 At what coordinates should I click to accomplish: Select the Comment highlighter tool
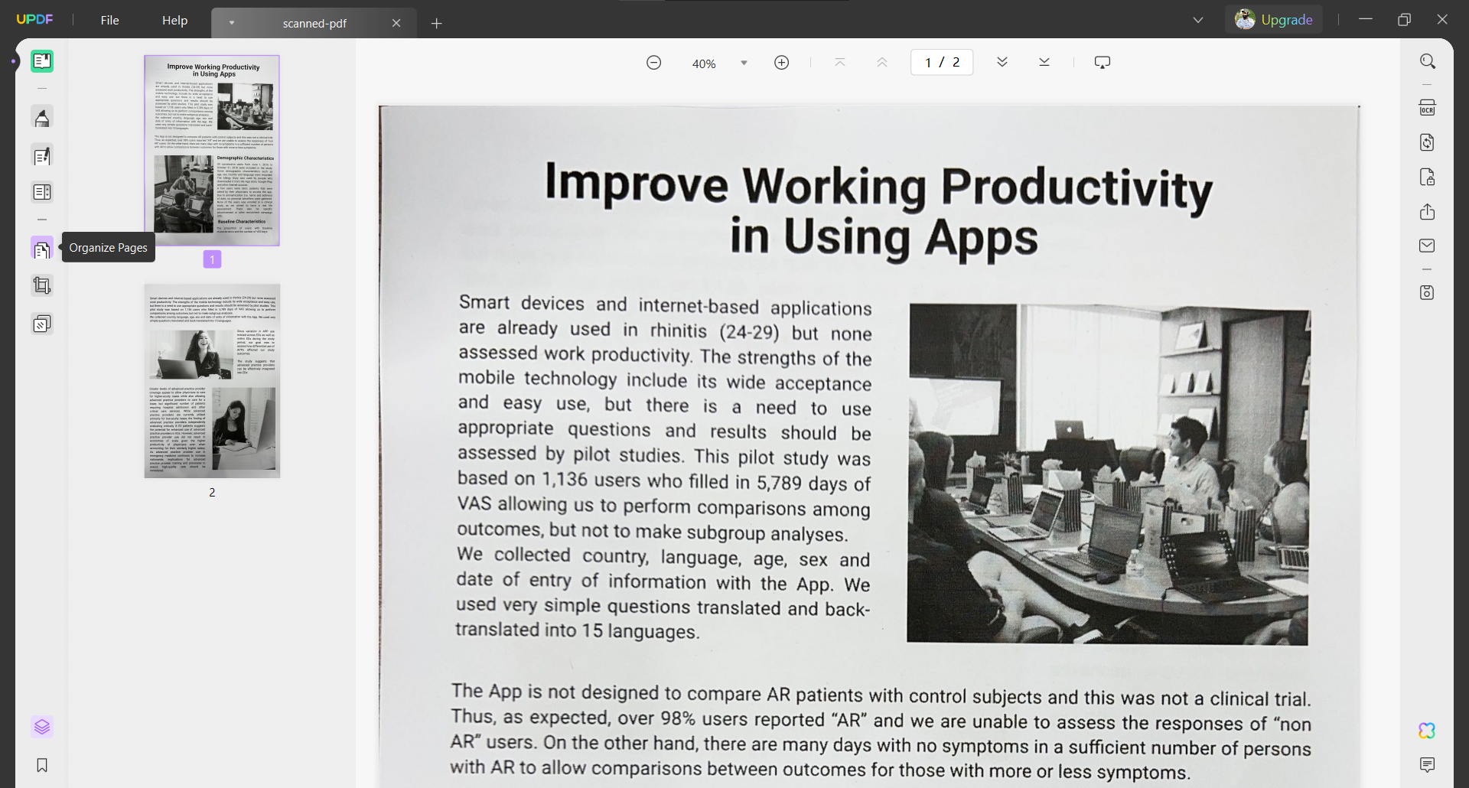coord(42,118)
